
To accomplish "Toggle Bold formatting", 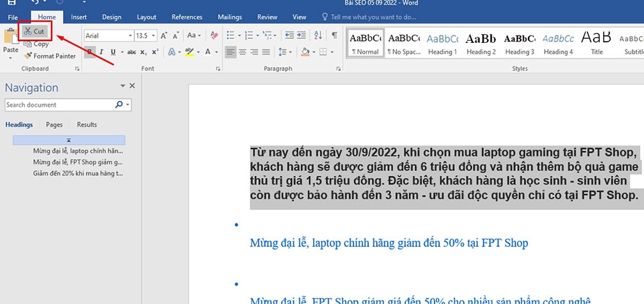I will click(90, 52).
